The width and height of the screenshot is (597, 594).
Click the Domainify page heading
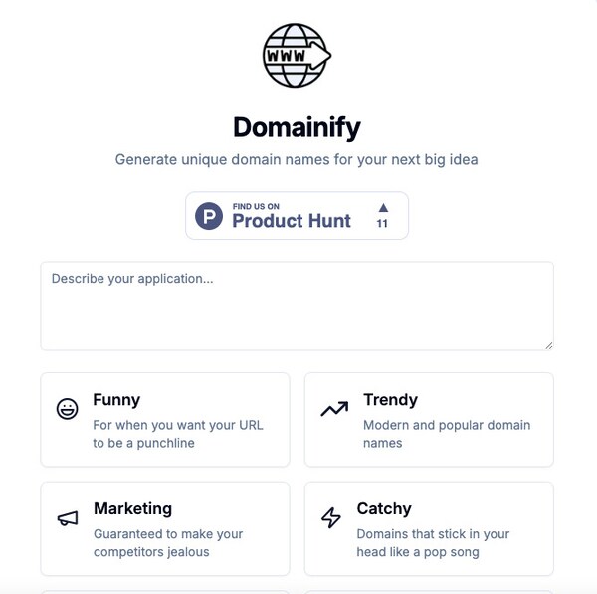(297, 127)
